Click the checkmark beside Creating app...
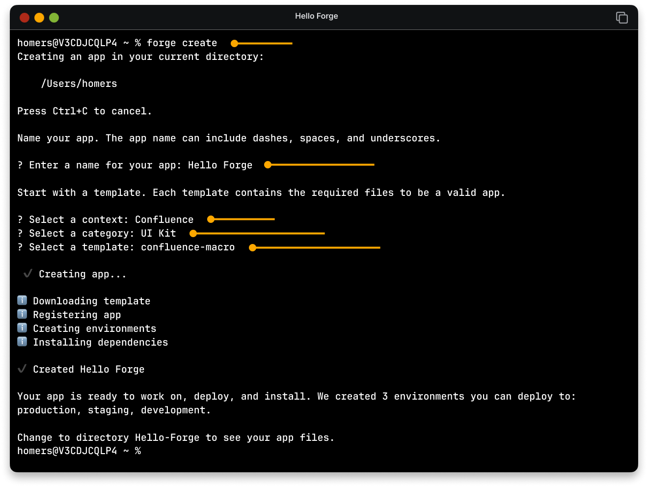The width and height of the screenshot is (648, 487). coord(28,273)
